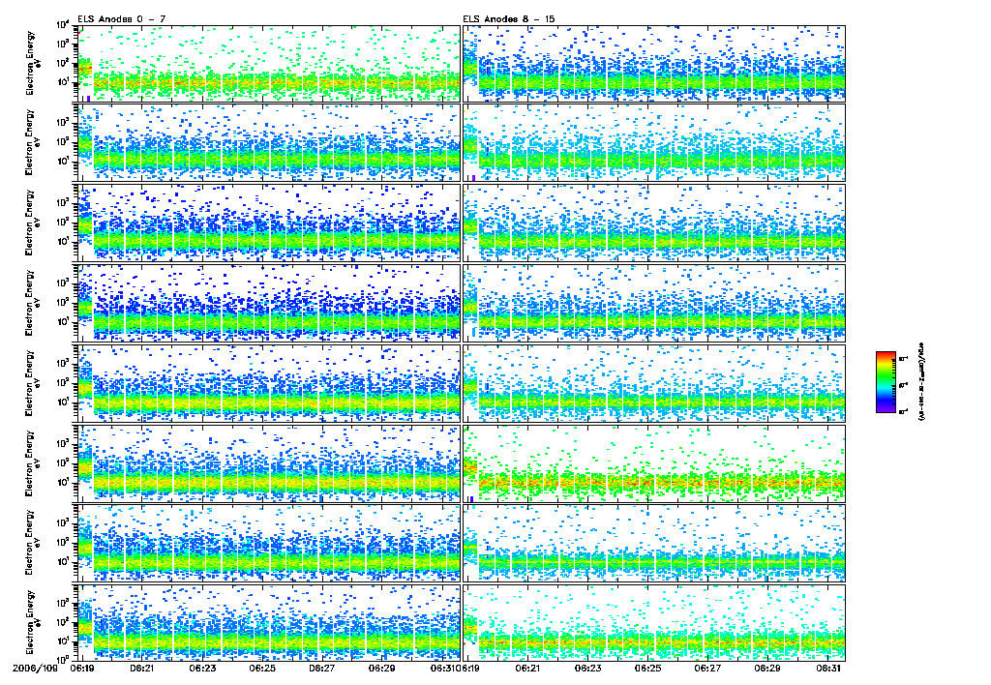Click the "Electron Energy eV" axis label of the top row

[x=32, y=63]
